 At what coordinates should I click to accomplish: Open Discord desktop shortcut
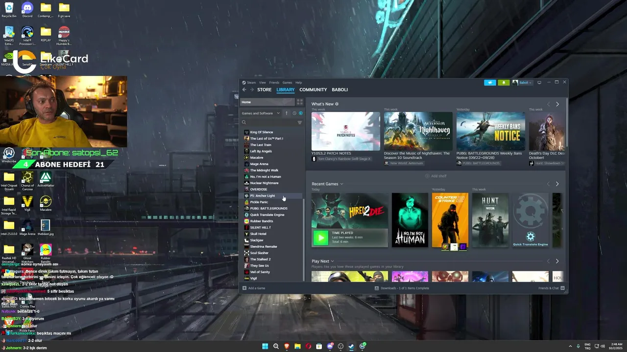pyautogui.click(x=27, y=10)
